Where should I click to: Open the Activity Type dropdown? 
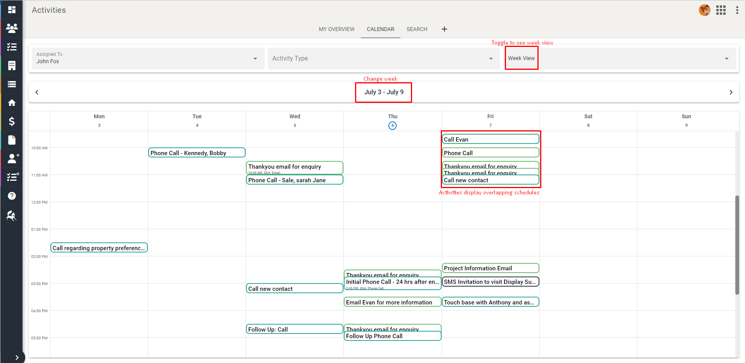pos(490,59)
